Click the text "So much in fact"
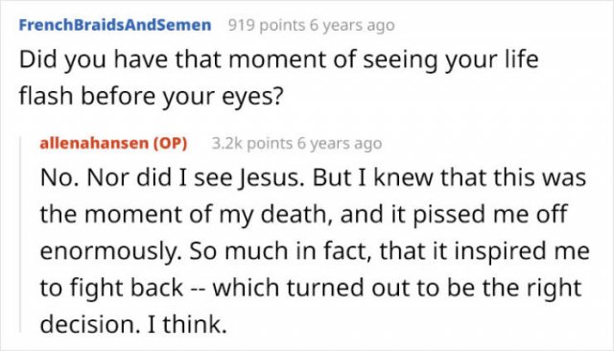The image size is (614, 351). 280,251
